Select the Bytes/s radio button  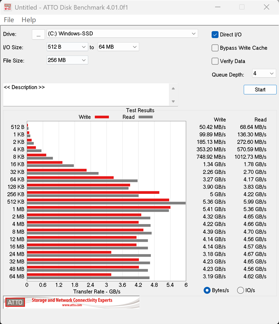(x=207, y=290)
